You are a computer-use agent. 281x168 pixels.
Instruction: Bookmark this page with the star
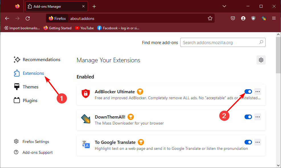pos(210,18)
